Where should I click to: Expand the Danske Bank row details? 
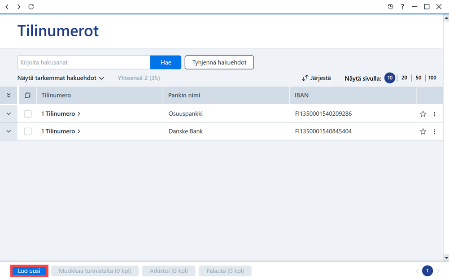9,131
